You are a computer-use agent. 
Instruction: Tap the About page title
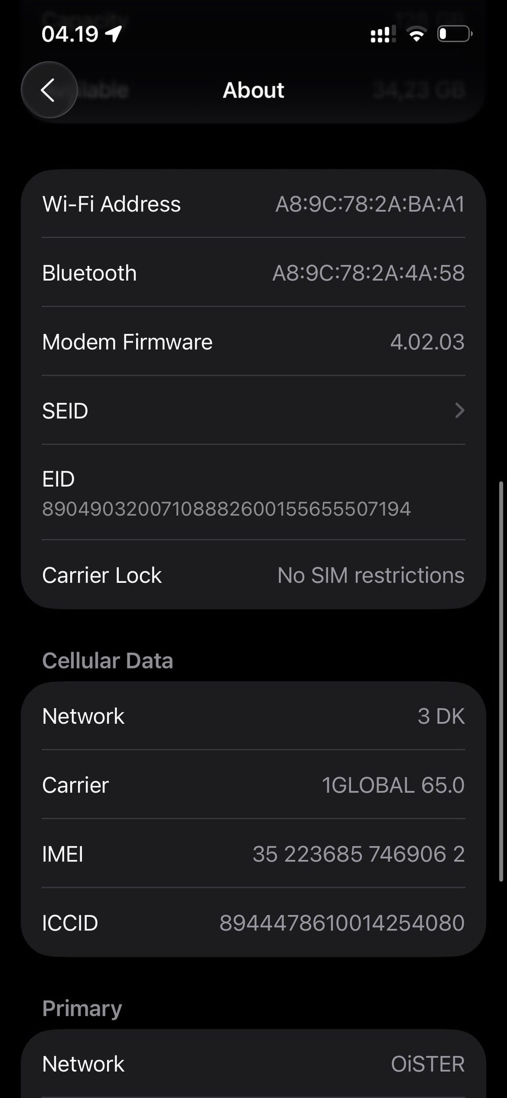click(253, 90)
